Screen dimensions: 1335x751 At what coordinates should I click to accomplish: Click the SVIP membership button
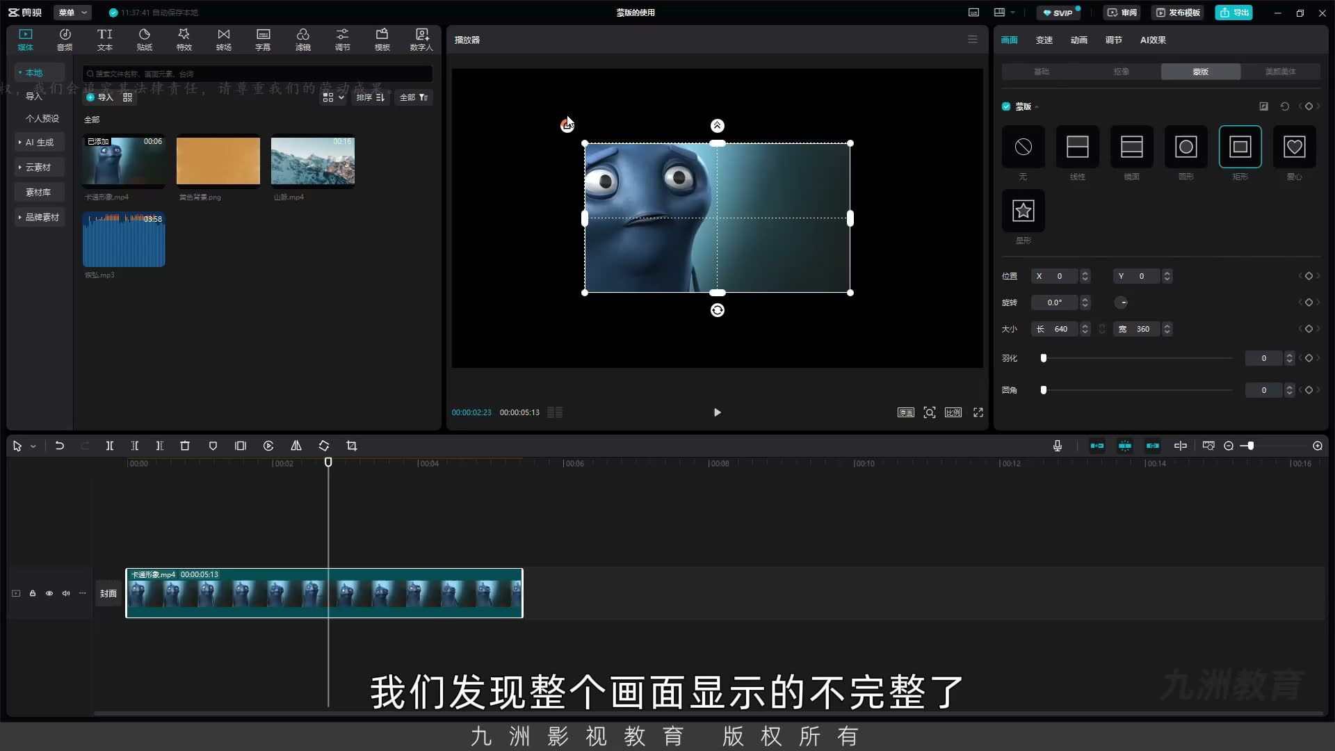(1058, 13)
